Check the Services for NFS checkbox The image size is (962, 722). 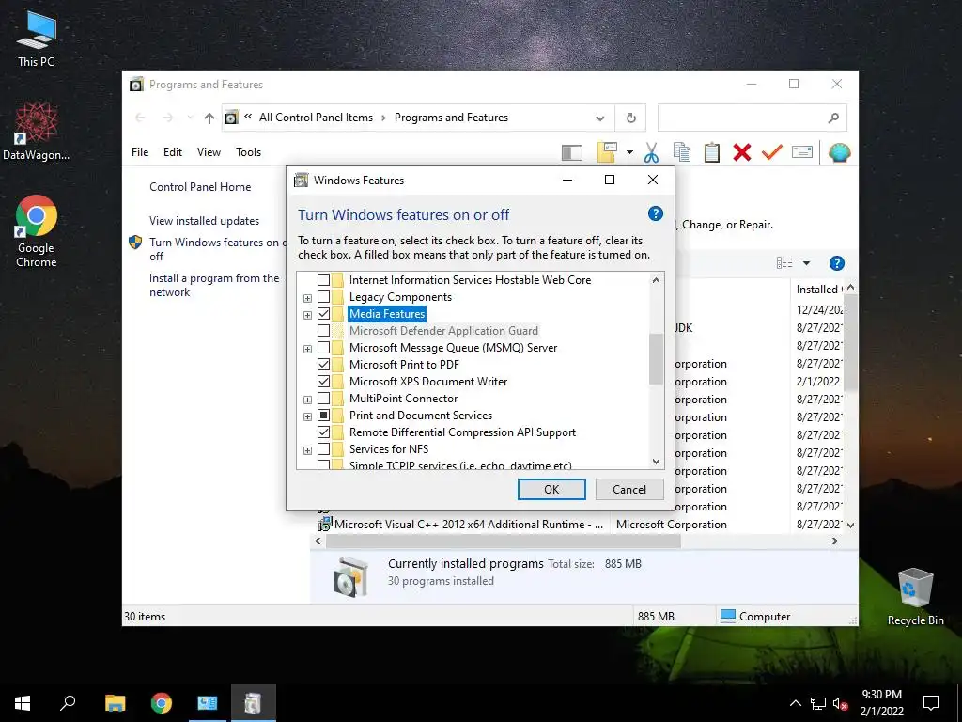coord(323,449)
